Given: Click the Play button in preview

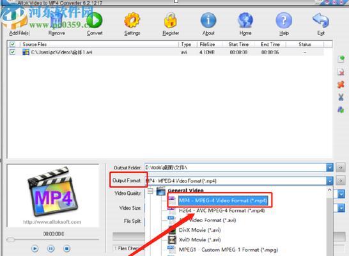Looking at the screenshot, I should (35, 248).
